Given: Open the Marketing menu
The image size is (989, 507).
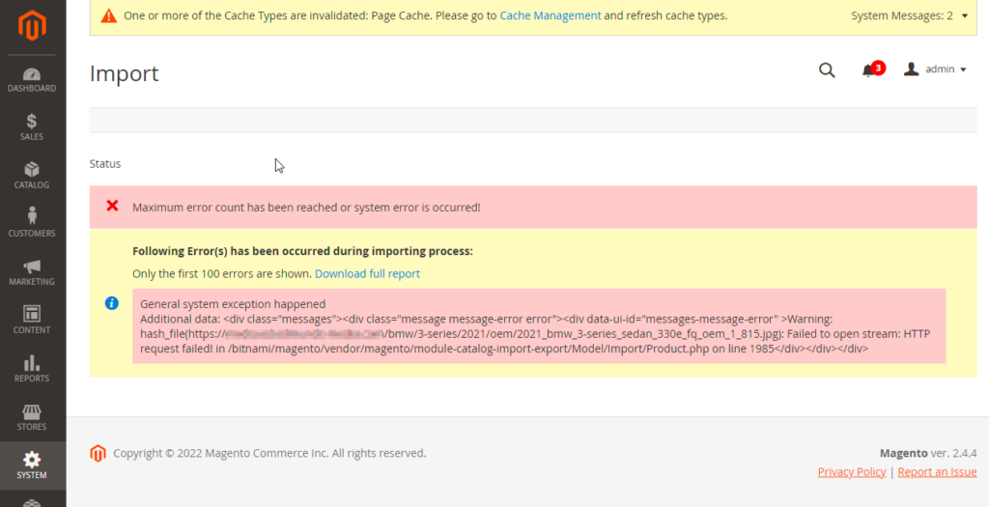Looking at the screenshot, I should coord(32,271).
